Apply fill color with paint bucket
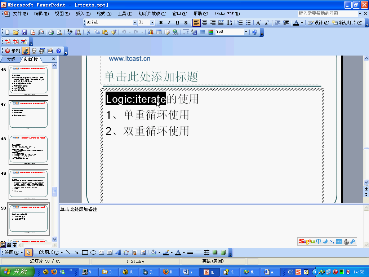The height and width of the screenshot is (277, 369). (154, 252)
